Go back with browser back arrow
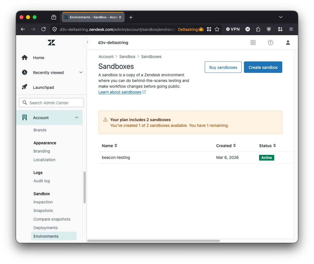 [23, 29]
